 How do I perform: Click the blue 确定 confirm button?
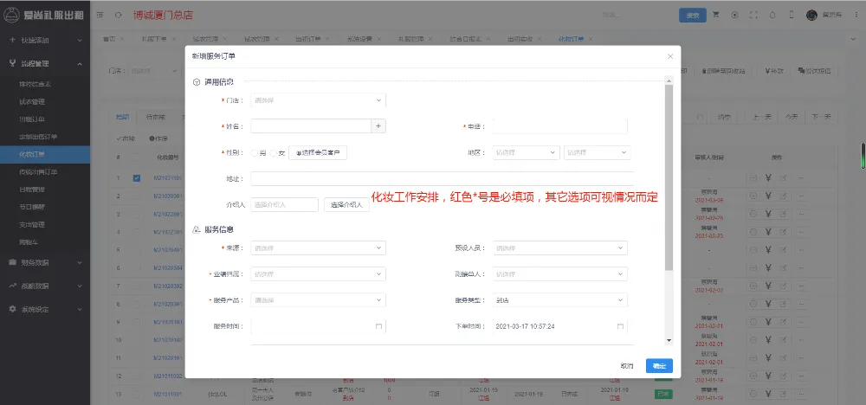tap(659, 366)
